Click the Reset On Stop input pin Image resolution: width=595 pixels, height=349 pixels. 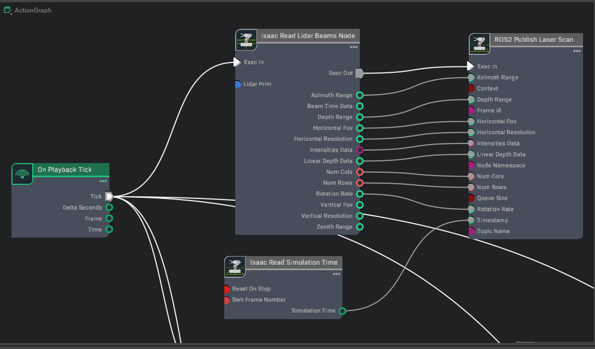[x=226, y=289]
